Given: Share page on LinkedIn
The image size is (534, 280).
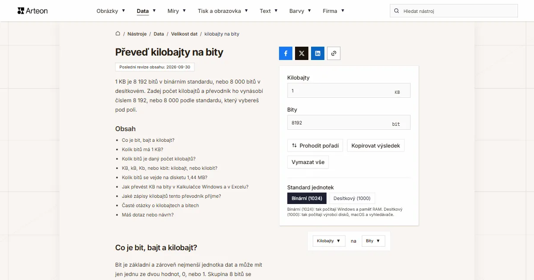Looking at the screenshot, I should [318, 53].
